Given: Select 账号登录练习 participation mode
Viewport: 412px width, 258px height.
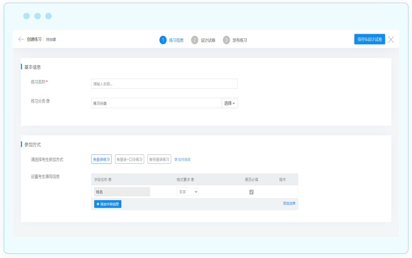Looking at the screenshot, I should click(159, 159).
